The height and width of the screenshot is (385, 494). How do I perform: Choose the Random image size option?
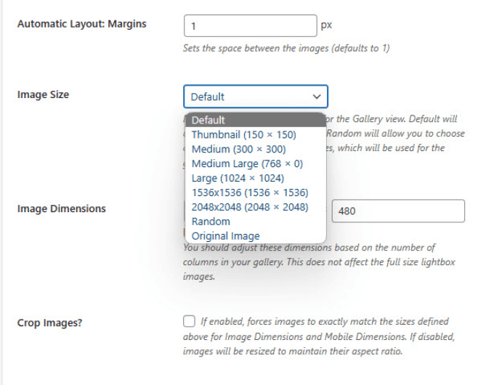(211, 222)
